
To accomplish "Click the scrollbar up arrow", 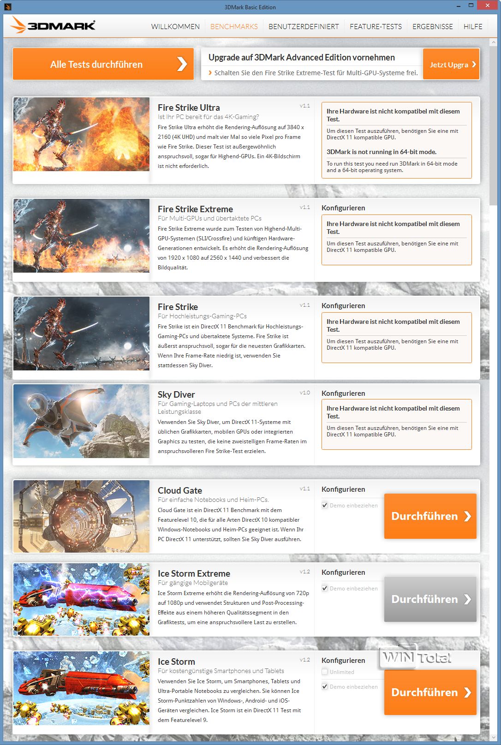I will [x=493, y=42].
